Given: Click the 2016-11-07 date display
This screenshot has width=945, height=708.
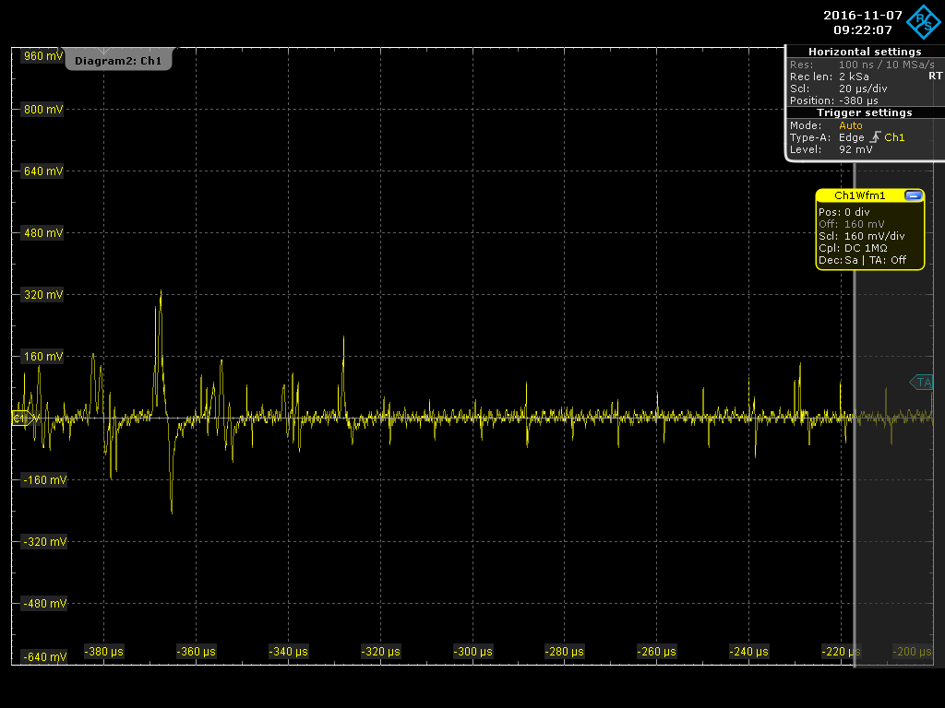Looking at the screenshot, I should click(863, 15).
